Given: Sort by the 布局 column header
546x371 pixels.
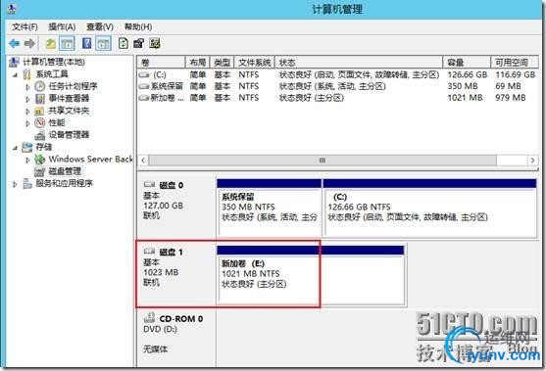Looking at the screenshot, I should (197, 63).
